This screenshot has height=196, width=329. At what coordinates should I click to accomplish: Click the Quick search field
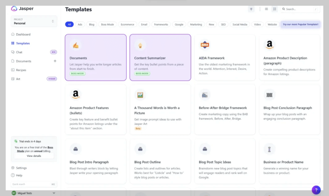click(x=34, y=184)
